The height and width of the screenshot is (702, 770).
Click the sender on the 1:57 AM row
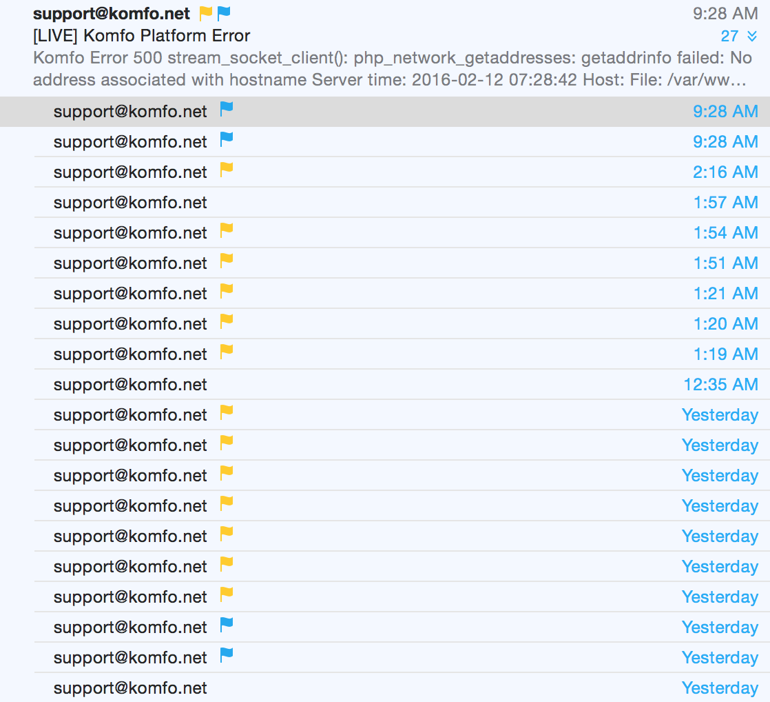130,203
